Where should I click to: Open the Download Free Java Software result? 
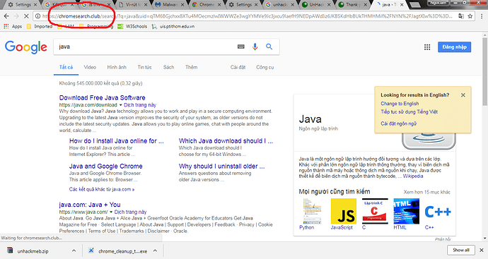tap(102, 97)
